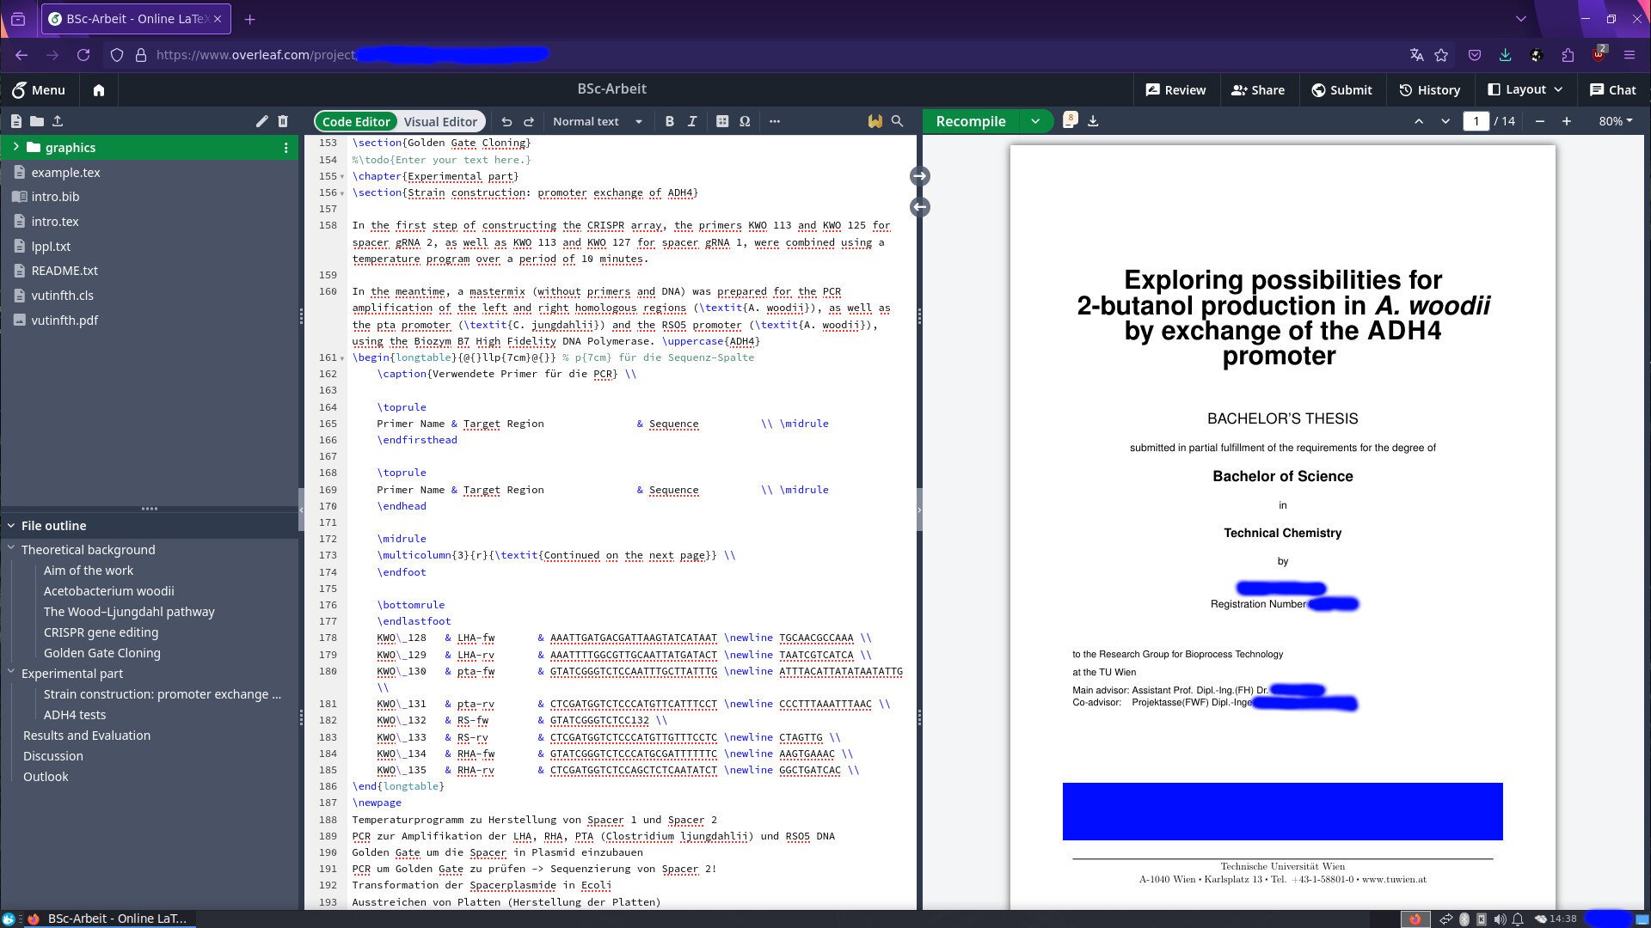The width and height of the screenshot is (1651, 928).
Task: Open intro.bib file
Action: (x=55, y=197)
